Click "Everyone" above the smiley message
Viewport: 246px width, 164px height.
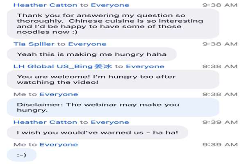coord(59,144)
